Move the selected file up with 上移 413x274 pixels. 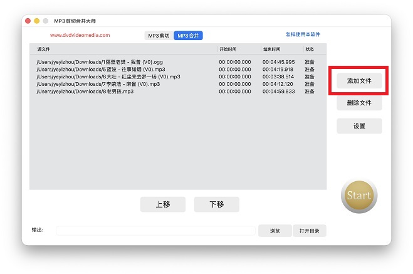162,204
